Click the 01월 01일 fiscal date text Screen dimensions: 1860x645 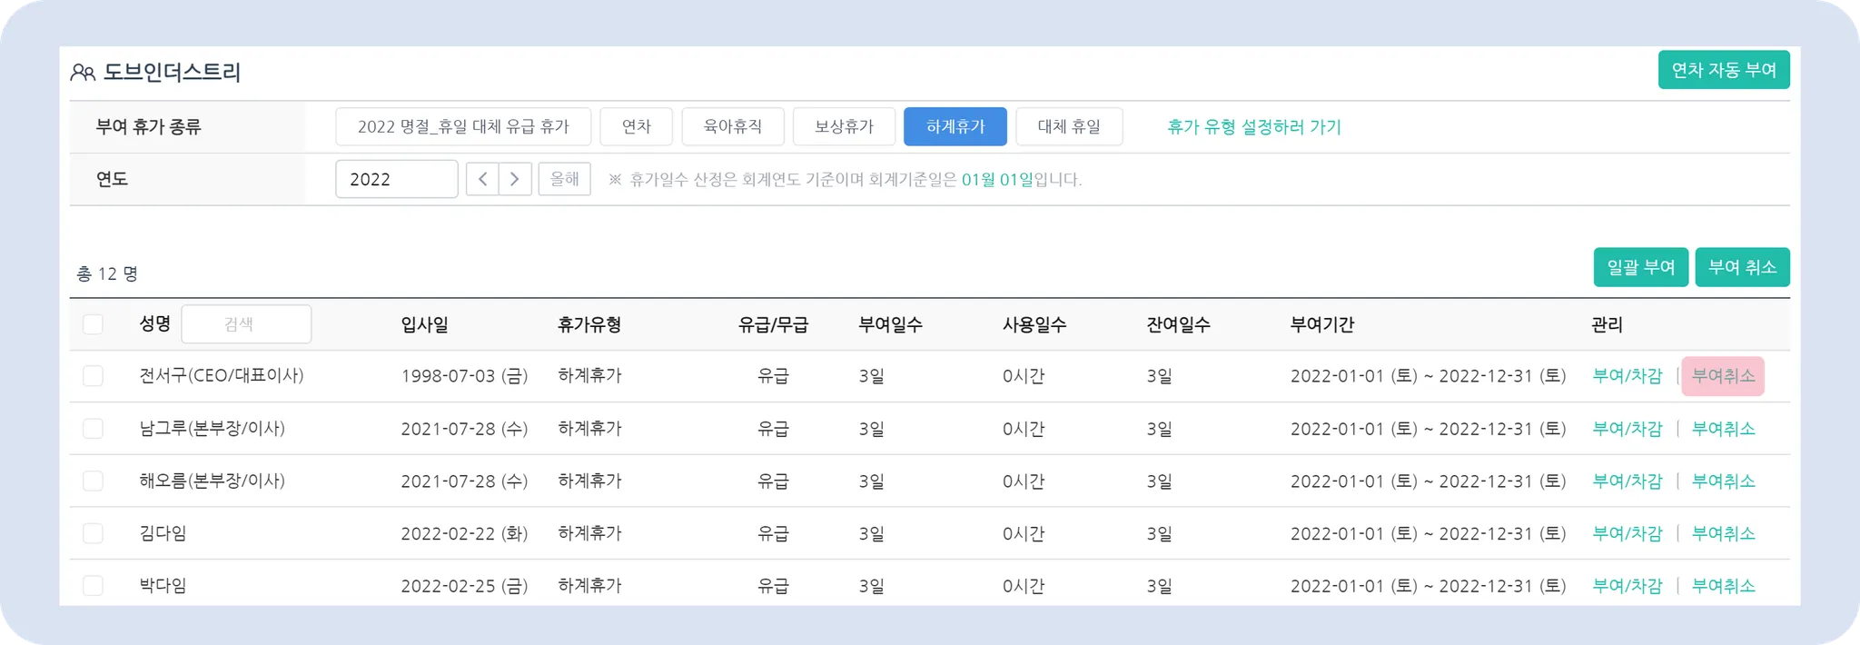(997, 179)
